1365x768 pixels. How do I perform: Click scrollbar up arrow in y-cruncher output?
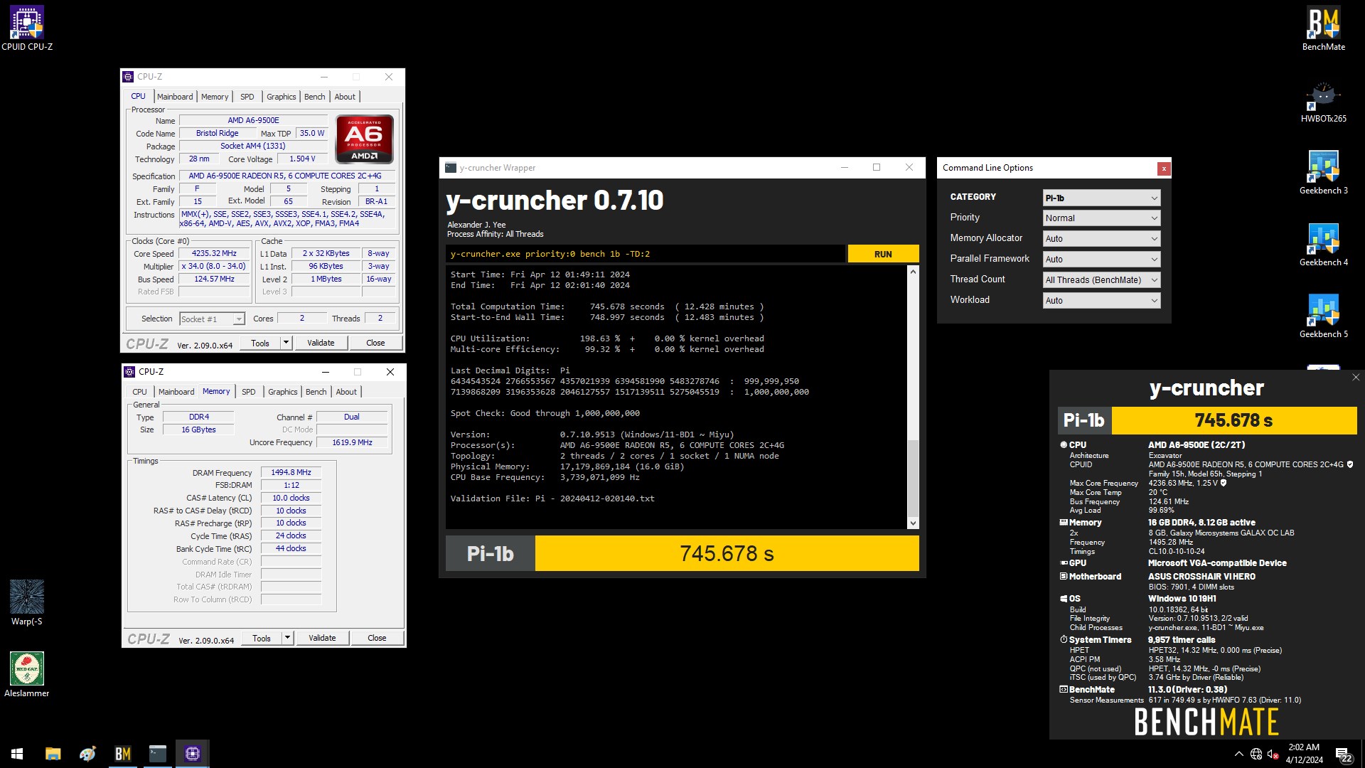[913, 272]
